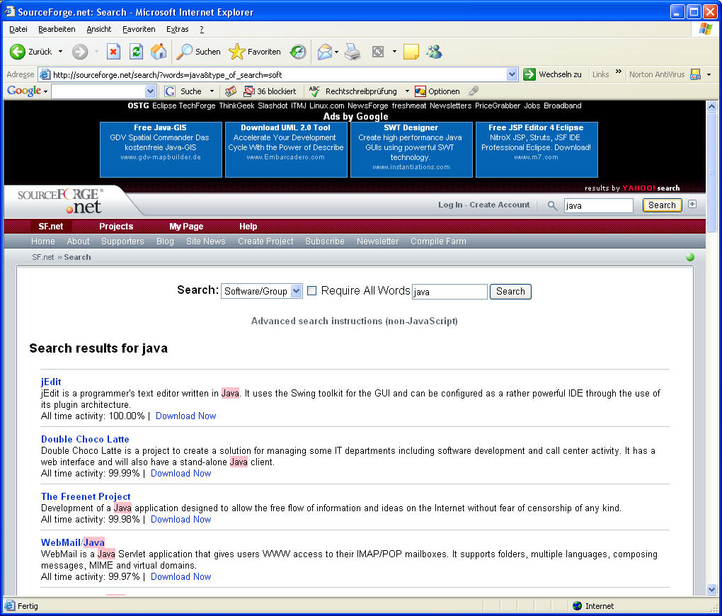Click the printer icon in toolbar

353,52
